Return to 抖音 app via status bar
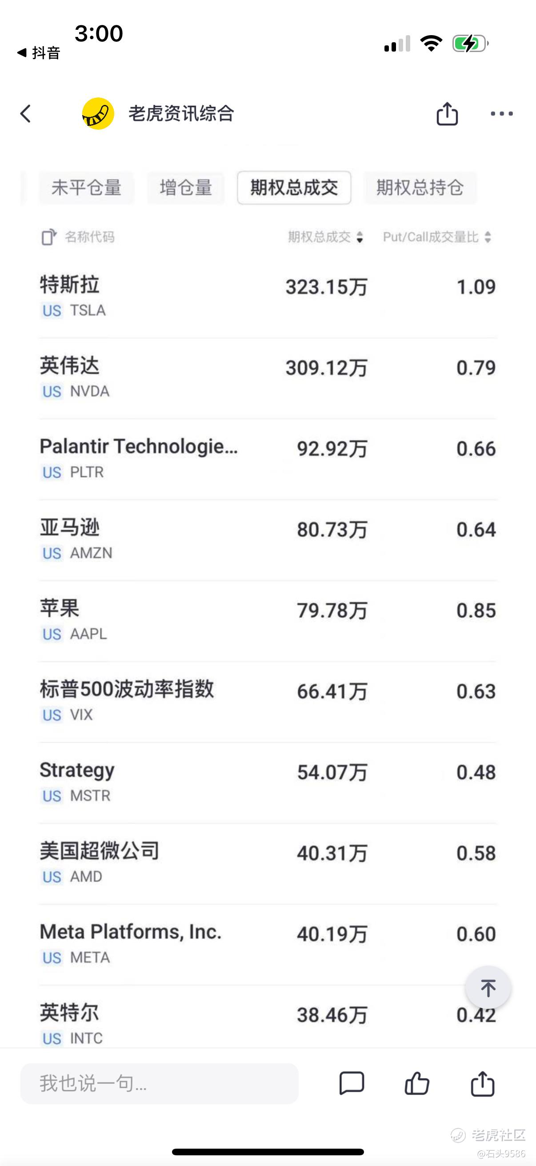This screenshot has height=1166, width=536. click(x=39, y=52)
